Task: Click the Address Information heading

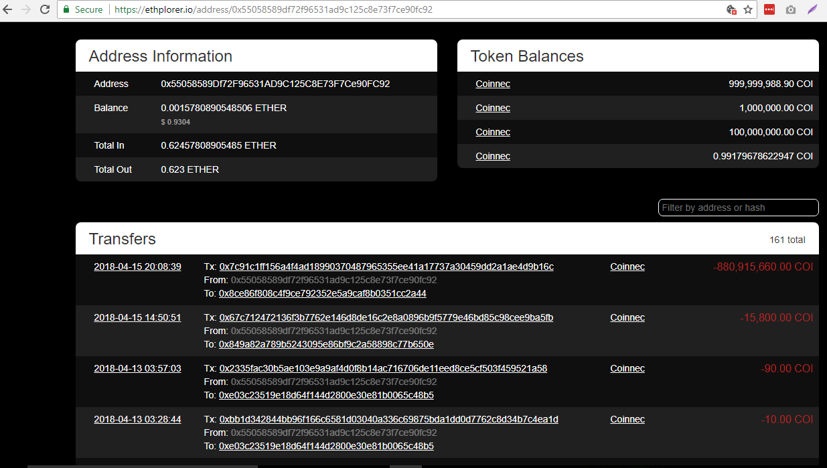Action: pyautogui.click(x=161, y=56)
